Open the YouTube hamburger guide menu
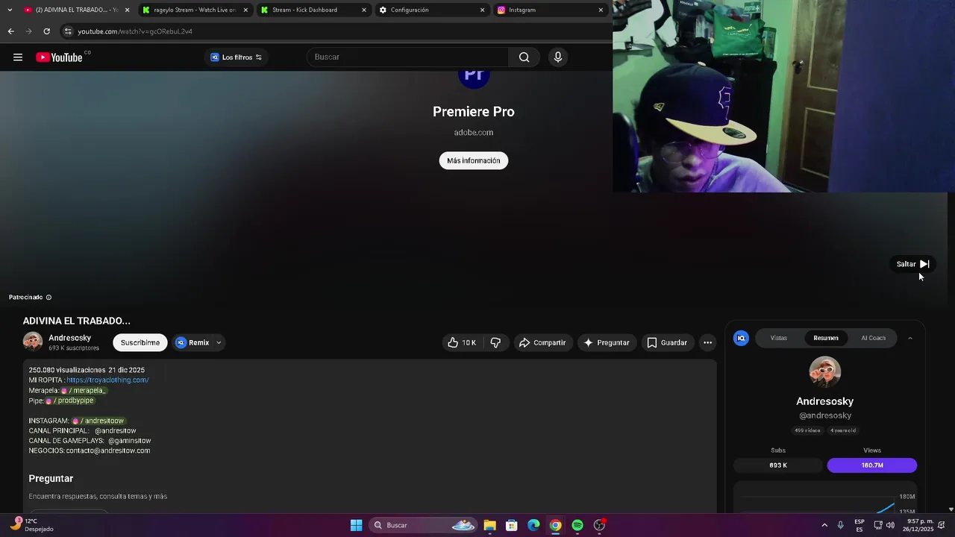The height and width of the screenshot is (537, 955). coord(18,57)
